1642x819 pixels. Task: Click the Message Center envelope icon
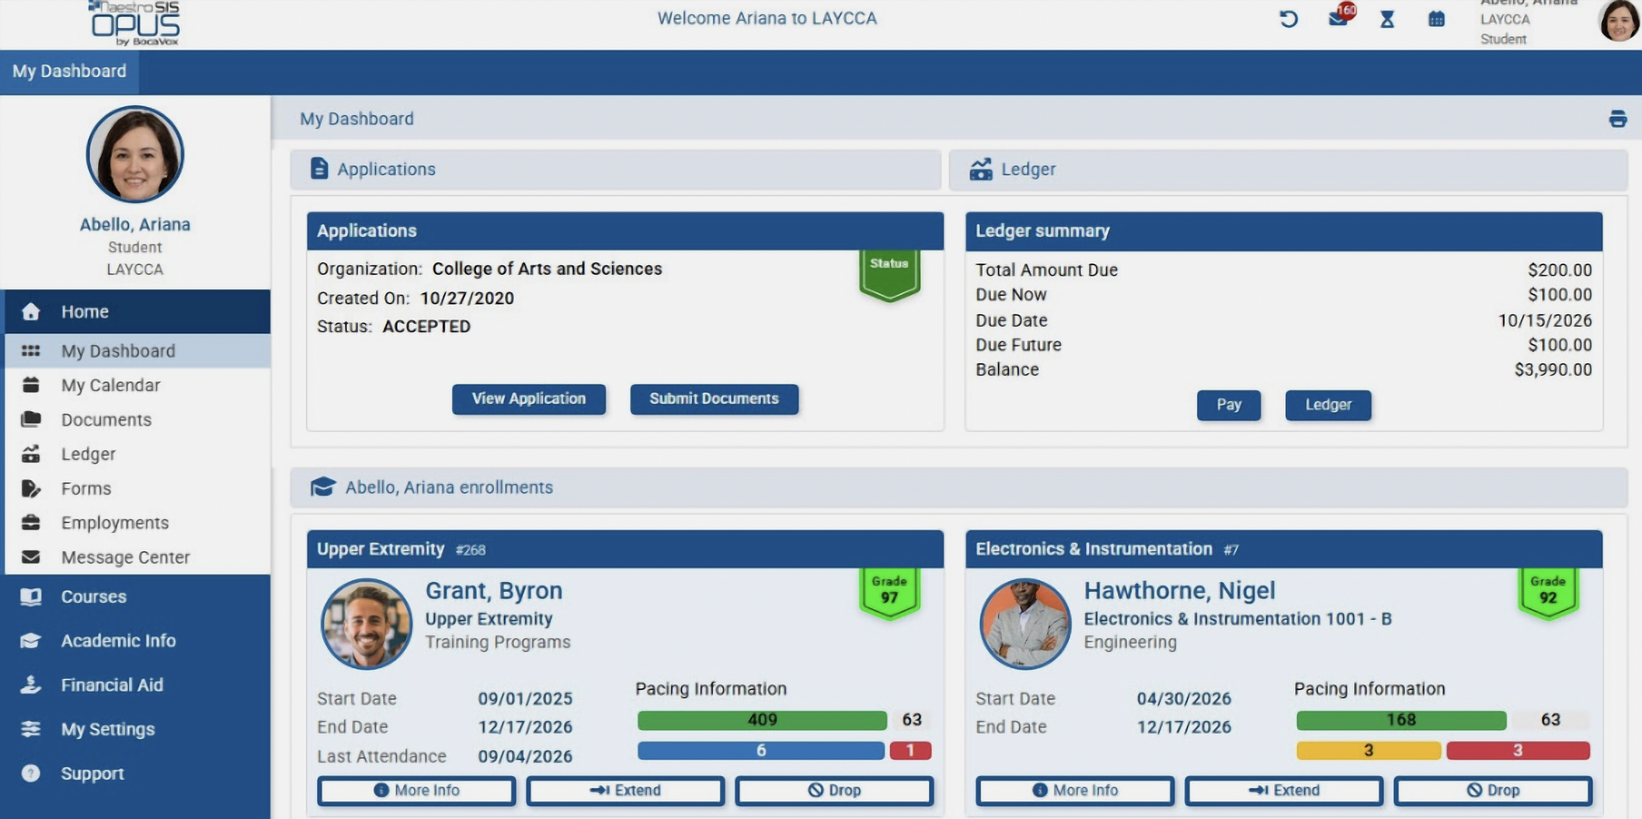30,557
